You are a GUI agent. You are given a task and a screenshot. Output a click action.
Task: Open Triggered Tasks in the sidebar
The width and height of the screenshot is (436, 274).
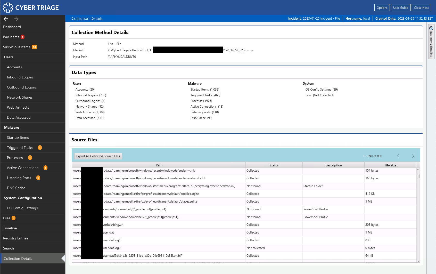point(33,148)
